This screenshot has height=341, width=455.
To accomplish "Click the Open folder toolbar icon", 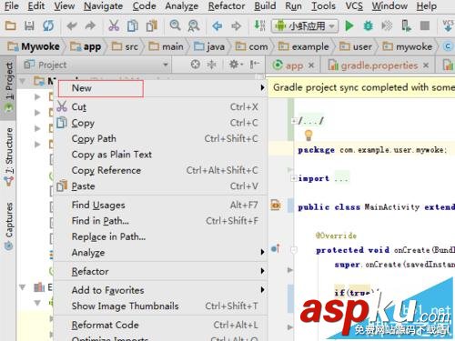I will tap(11, 26).
